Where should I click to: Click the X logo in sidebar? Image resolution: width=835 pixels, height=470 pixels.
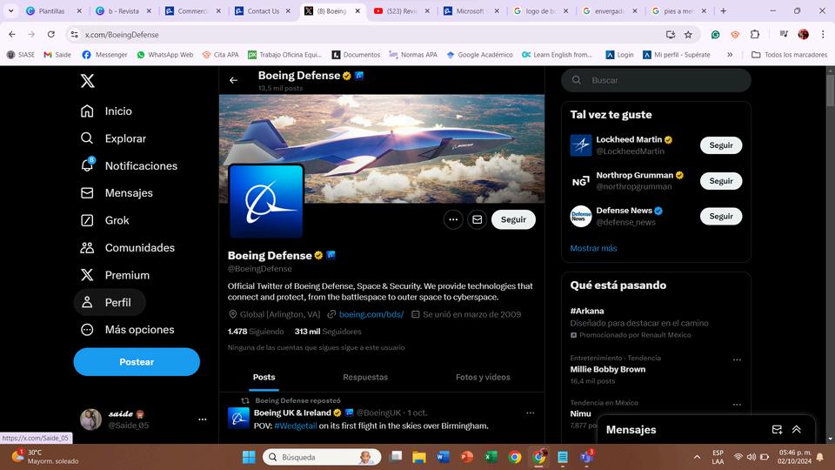click(x=87, y=80)
